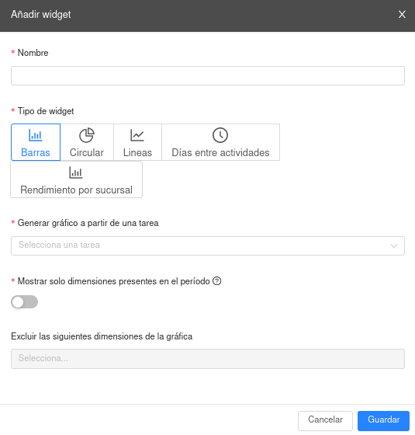Click the Nombre text field

[x=208, y=76]
